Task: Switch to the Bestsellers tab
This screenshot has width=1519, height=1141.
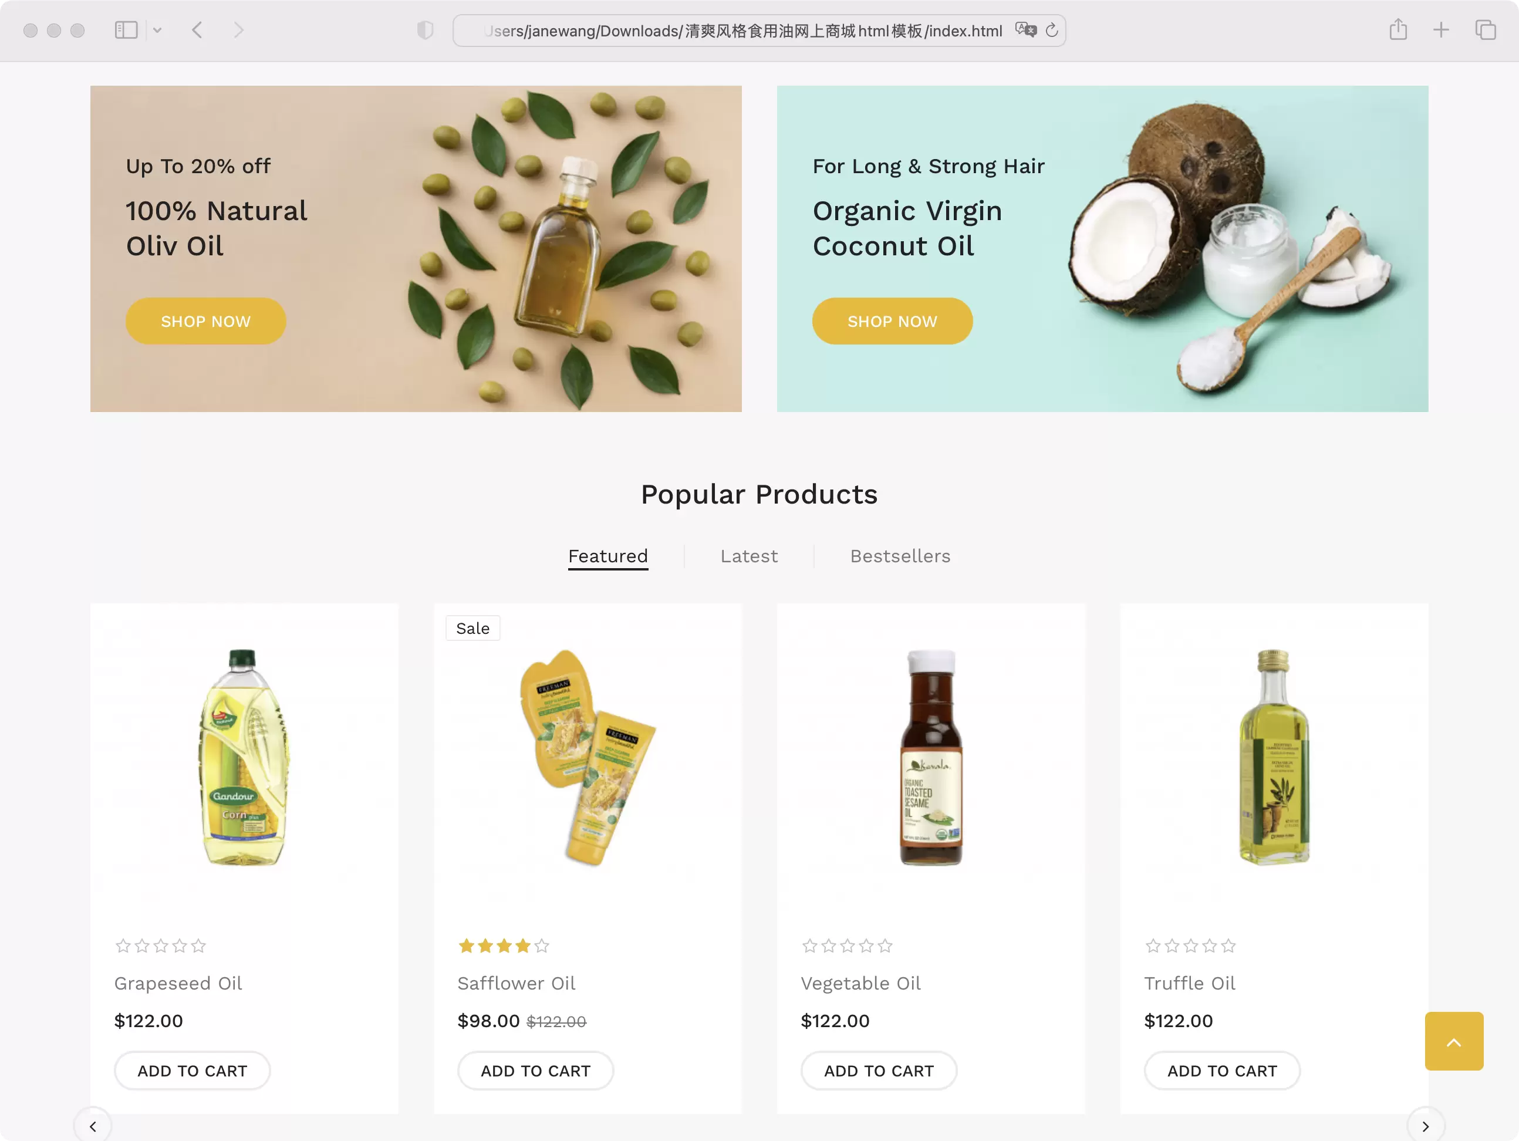Action: tap(900, 556)
